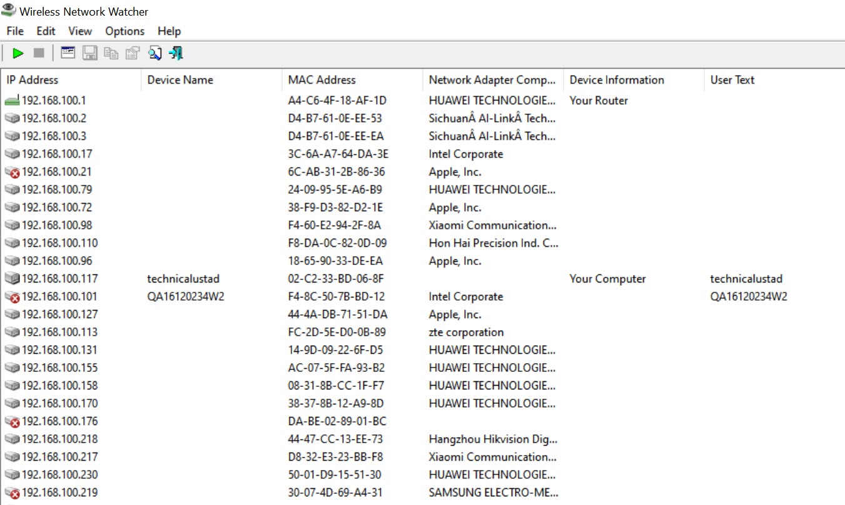Click MAC address D4-B7-61-0E-EE-EA
This screenshot has height=505, width=845.
tap(336, 136)
